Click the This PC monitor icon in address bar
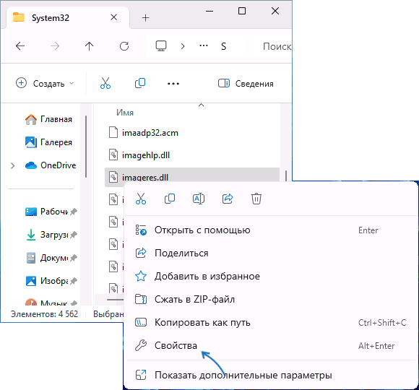Screen dimensions: 419x390 coord(161,46)
